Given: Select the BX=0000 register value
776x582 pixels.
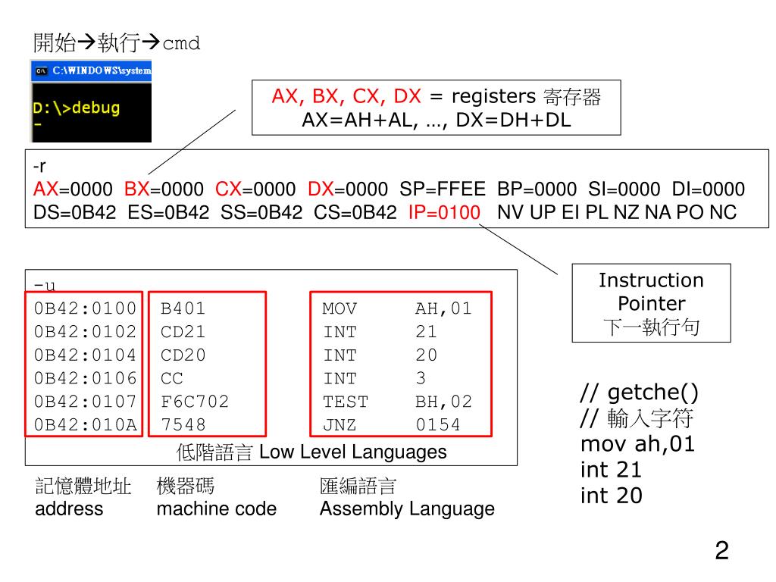Looking at the screenshot, I should click(x=164, y=189).
